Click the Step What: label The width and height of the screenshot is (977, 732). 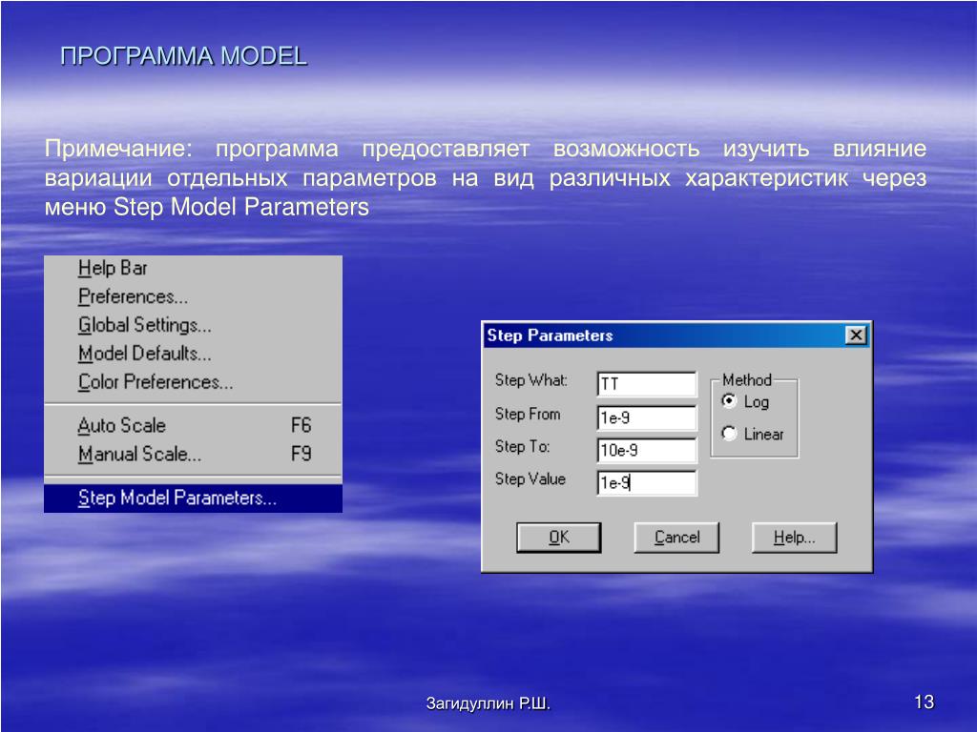point(530,380)
